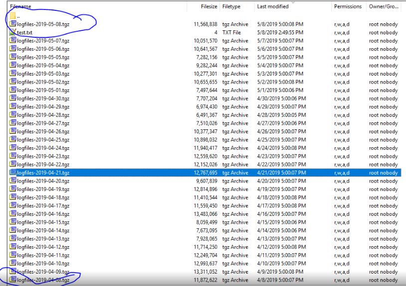Screen dimensions: 406x286
Task: Click filesize value 7,282,156
Action: (206, 57)
